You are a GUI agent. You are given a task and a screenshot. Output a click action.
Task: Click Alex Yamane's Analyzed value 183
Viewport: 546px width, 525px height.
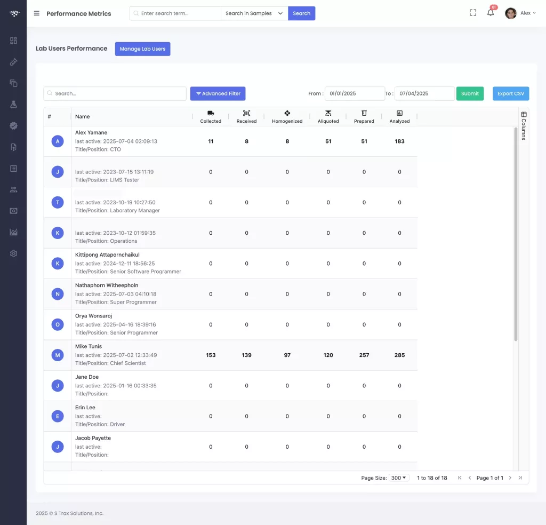(x=399, y=141)
